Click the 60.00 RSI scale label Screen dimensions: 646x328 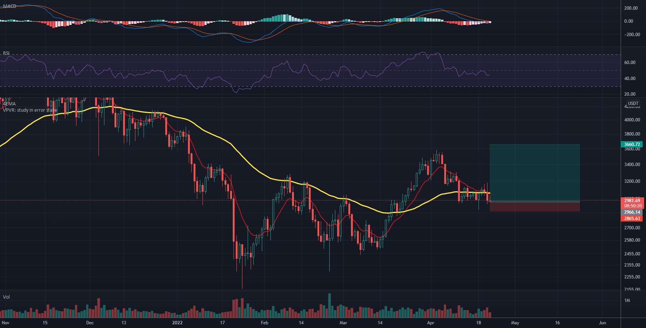pos(630,63)
